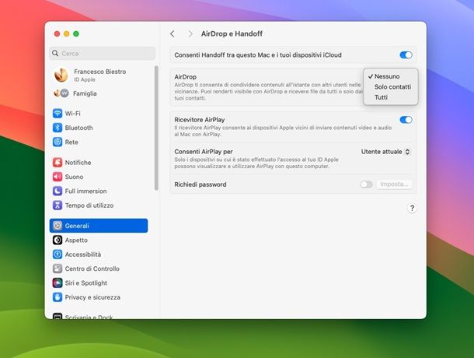The width and height of the screenshot is (474, 358).
Task: Open the Notifiche label in the sidebar
Action: (78, 163)
